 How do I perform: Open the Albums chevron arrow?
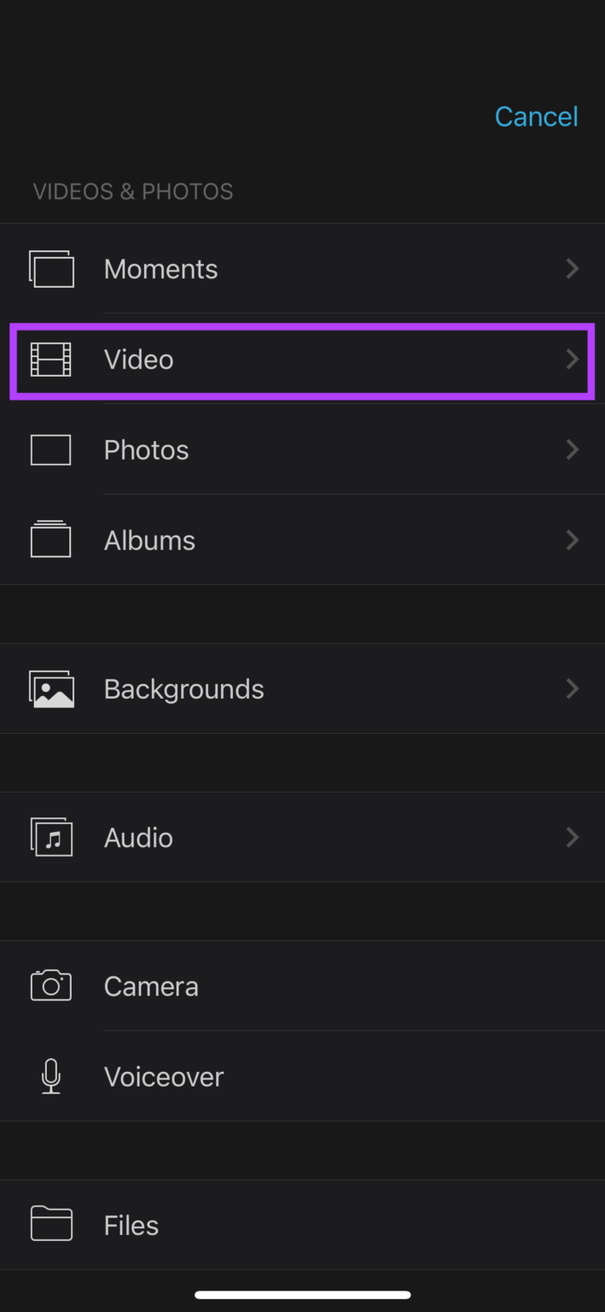[x=573, y=540]
